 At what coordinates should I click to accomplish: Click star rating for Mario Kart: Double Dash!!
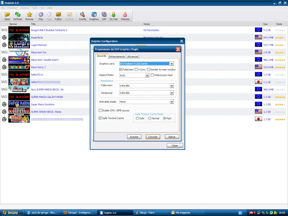click(280, 60)
